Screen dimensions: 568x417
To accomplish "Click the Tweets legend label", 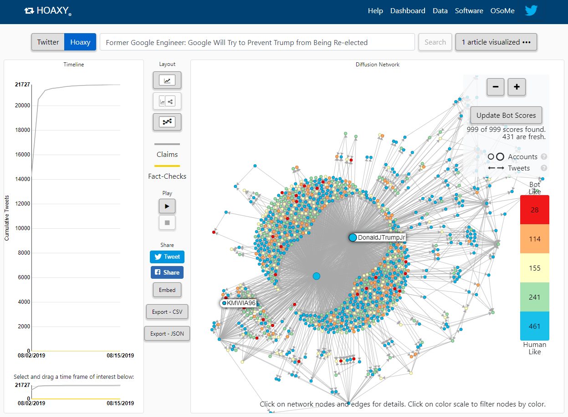I will click(519, 168).
